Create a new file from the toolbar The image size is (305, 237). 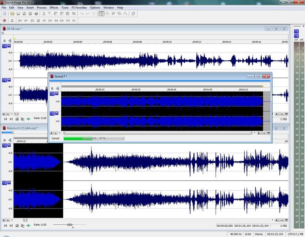coord(4,14)
